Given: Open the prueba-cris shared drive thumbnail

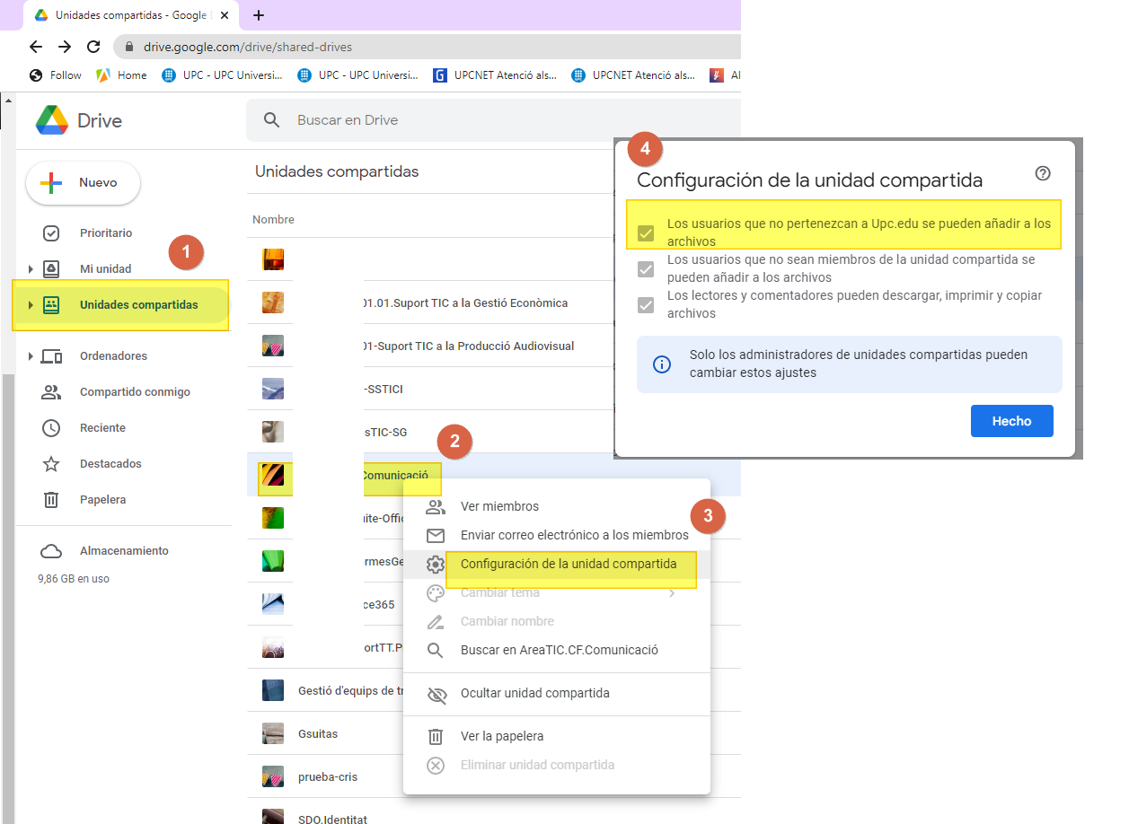Looking at the screenshot, I should coord(273,776).
